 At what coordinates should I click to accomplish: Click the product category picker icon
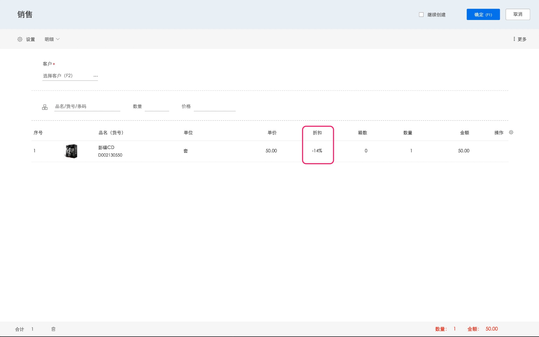coord(45,107)
